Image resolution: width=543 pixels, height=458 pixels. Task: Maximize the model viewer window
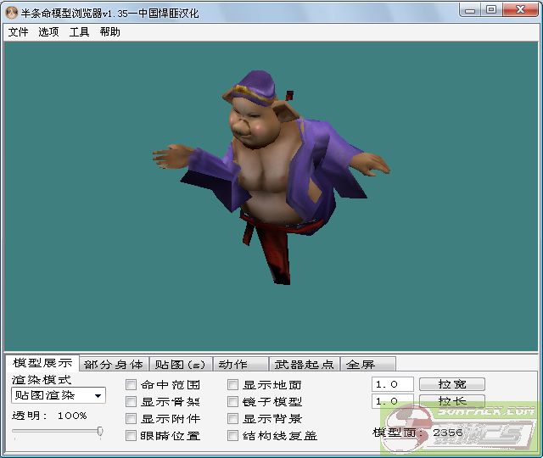coord(491,9)
